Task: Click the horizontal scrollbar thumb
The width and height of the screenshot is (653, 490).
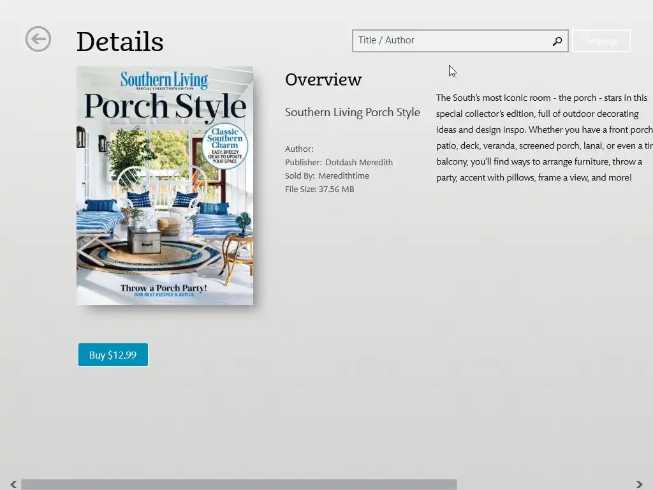Action: (x=239, y=484)
